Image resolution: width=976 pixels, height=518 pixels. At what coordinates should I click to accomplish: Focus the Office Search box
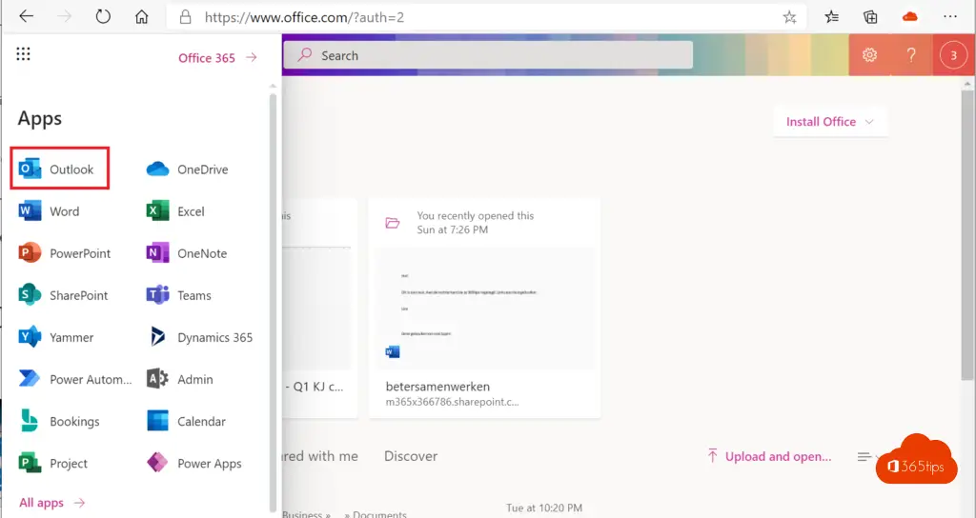coord(488,55)
